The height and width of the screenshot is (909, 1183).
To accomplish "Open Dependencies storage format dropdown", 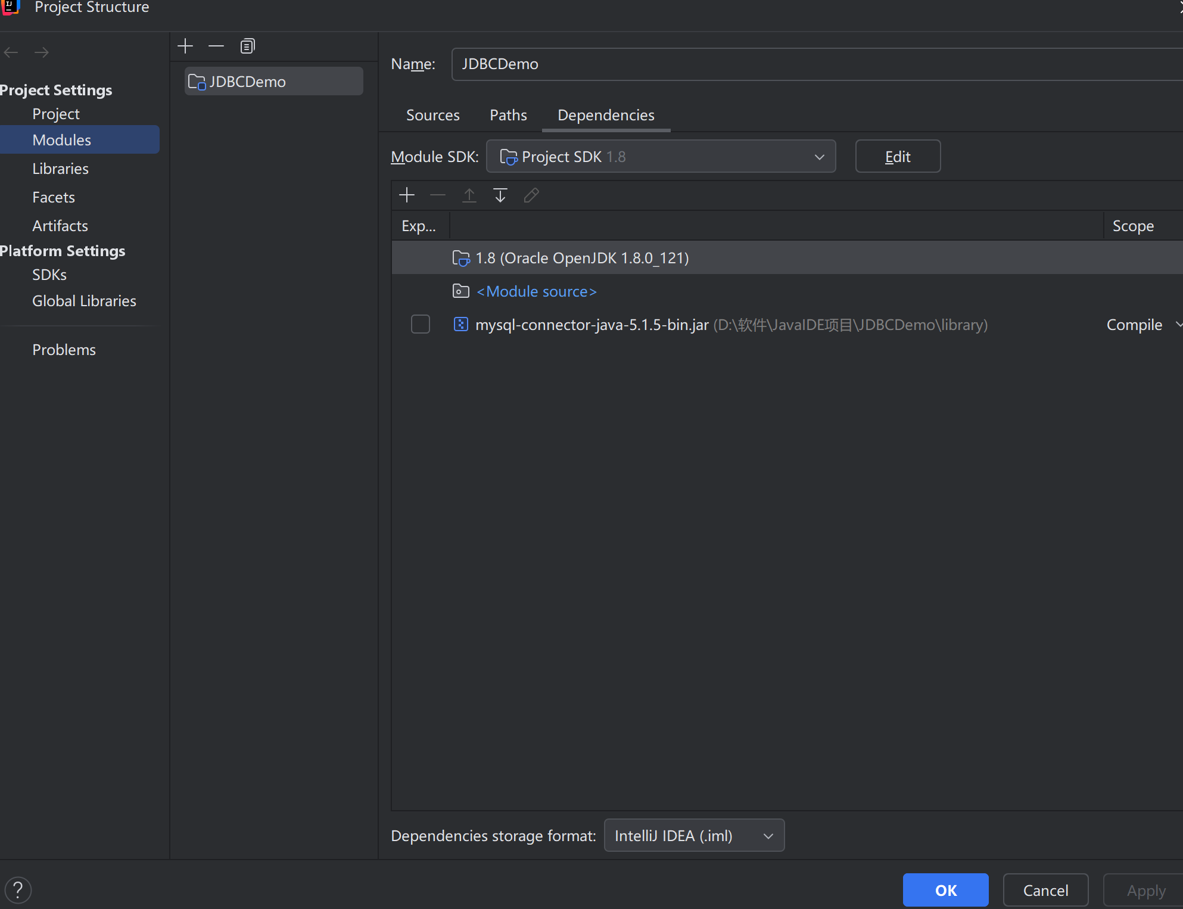I will point(694,836).
